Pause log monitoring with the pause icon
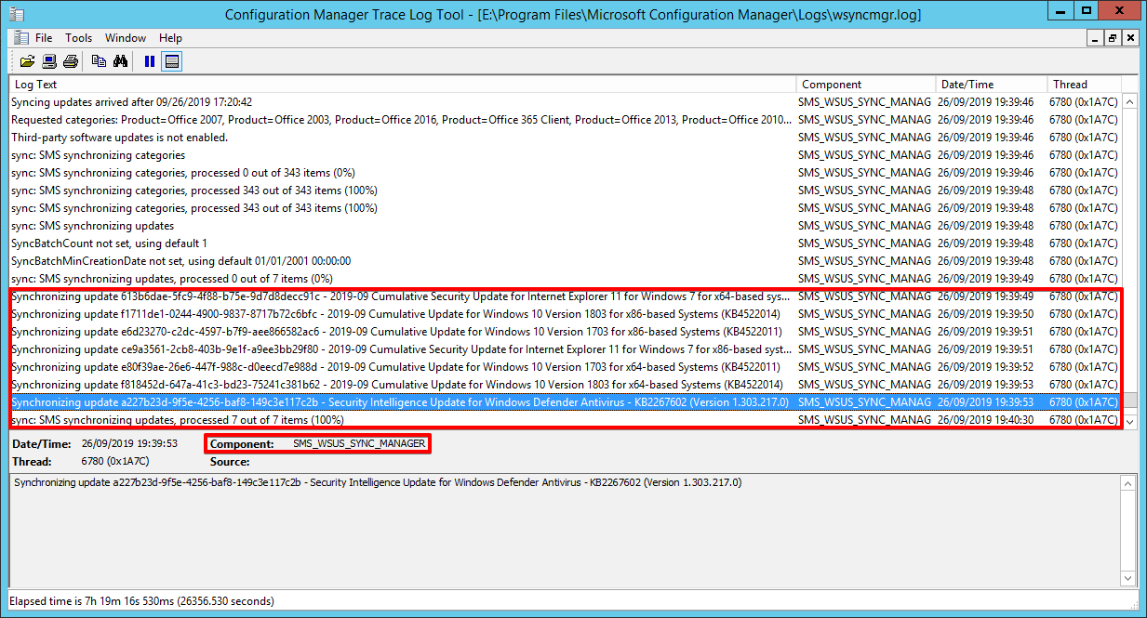 pyautogui.click(x=148, y=61)
